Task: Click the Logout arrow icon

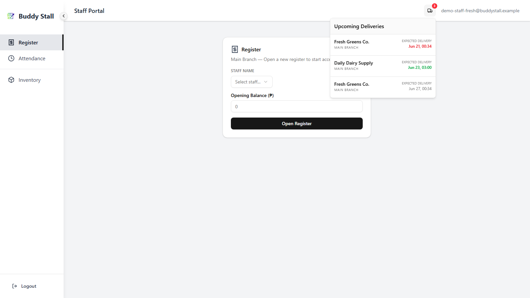Action: point(15,286)
